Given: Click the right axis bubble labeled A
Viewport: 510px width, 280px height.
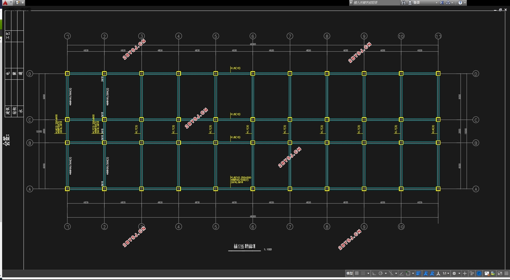Looking at the screenshot, I should coord(476,189).
